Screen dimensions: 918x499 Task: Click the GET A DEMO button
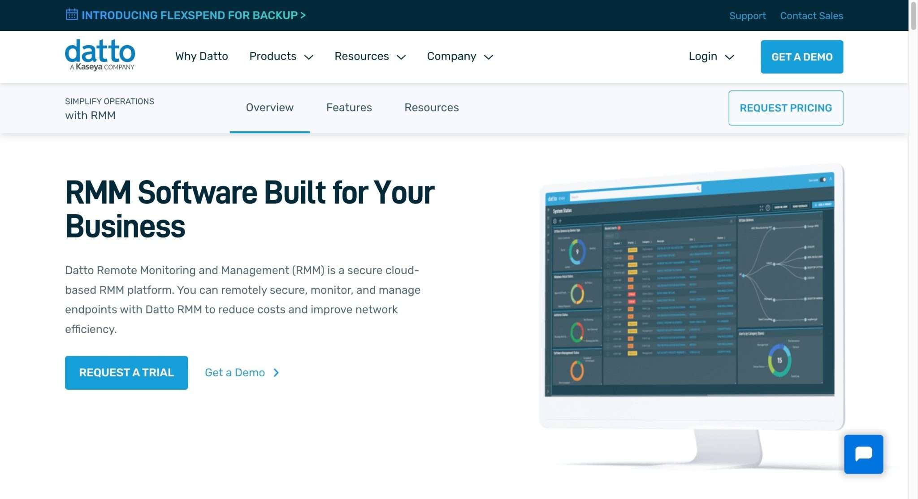(x=801, y=56)
